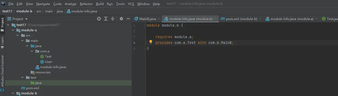Toggle the Project tool window side tab
The height and width of the screenshot is (96, 338).
click(x=2, y=24)
